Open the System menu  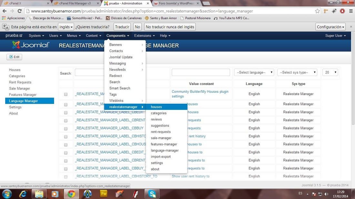coord(36,35)
